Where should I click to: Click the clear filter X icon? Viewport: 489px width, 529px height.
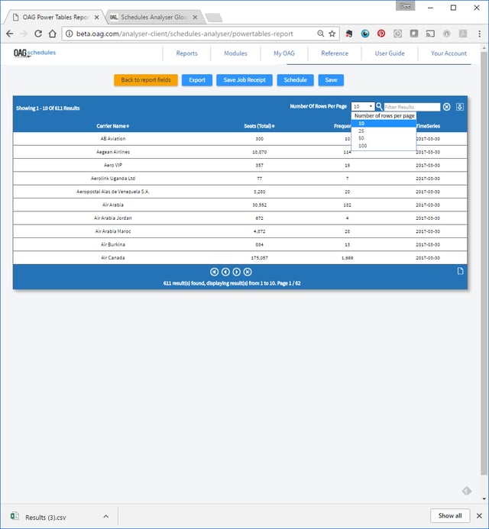click(447, 107)
